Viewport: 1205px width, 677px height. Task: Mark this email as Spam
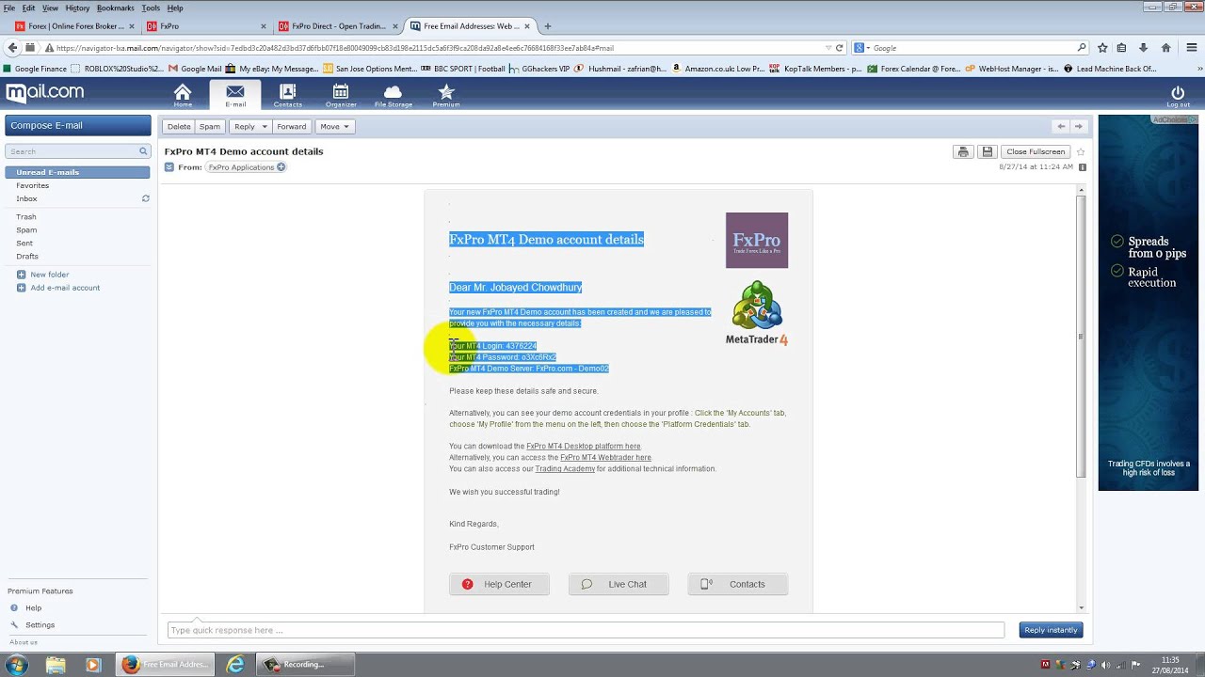pos(210,126)
